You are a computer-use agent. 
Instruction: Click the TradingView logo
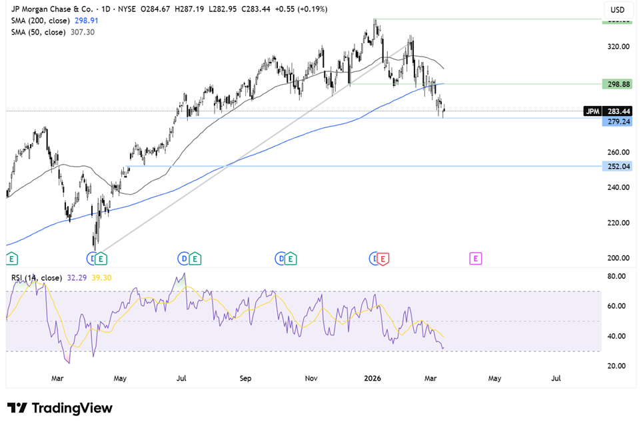pyautogui.click(x=60, y=408)
